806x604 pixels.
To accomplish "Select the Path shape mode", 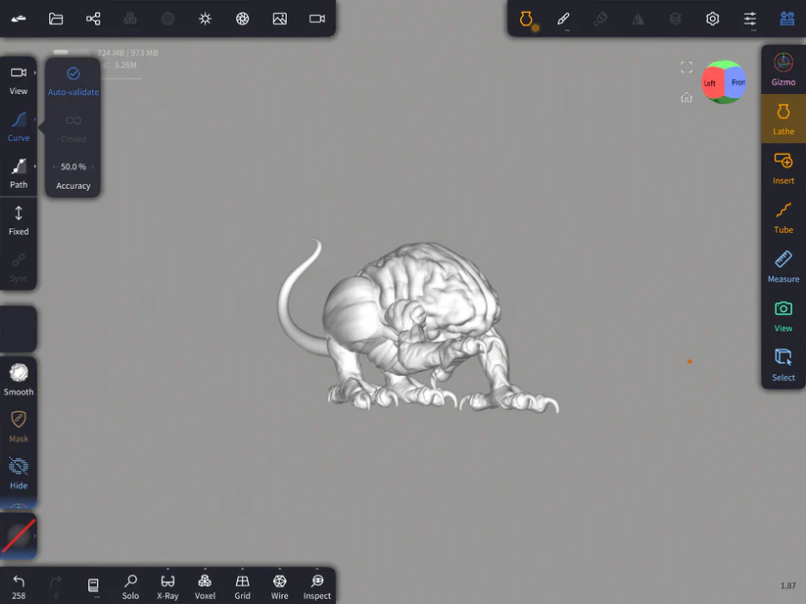I will click(19, 173).
